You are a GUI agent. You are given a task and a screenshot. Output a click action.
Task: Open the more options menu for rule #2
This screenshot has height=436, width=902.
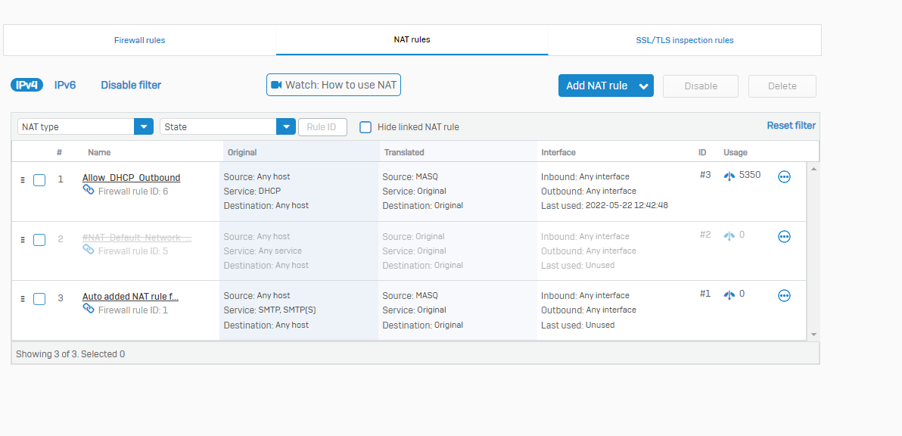pyautogui.click(x=783, y=236)
